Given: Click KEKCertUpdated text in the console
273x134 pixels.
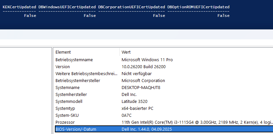Looking at the screenshot, I should (x=19, y=7).
